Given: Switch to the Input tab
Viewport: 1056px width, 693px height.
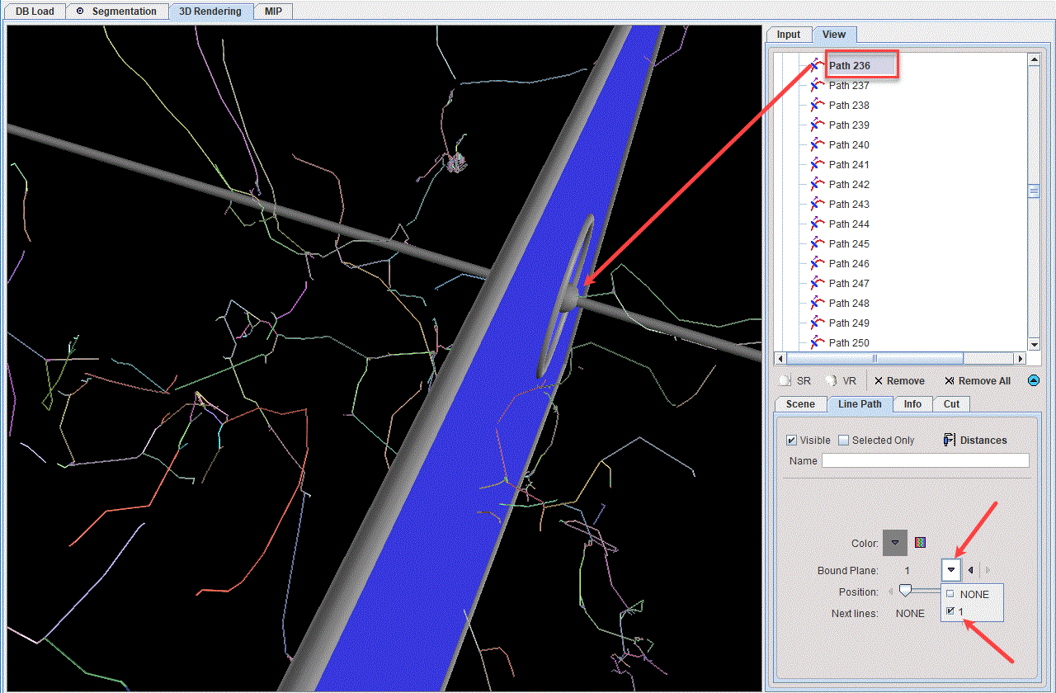Looking at the screenshot, I should tap(789, 35).
